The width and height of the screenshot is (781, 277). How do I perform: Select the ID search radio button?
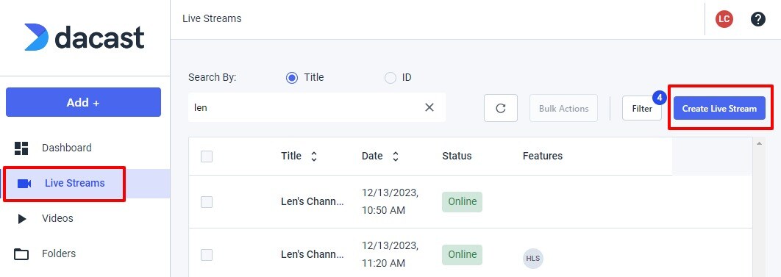pyautogui.click(x=390, y=78)
